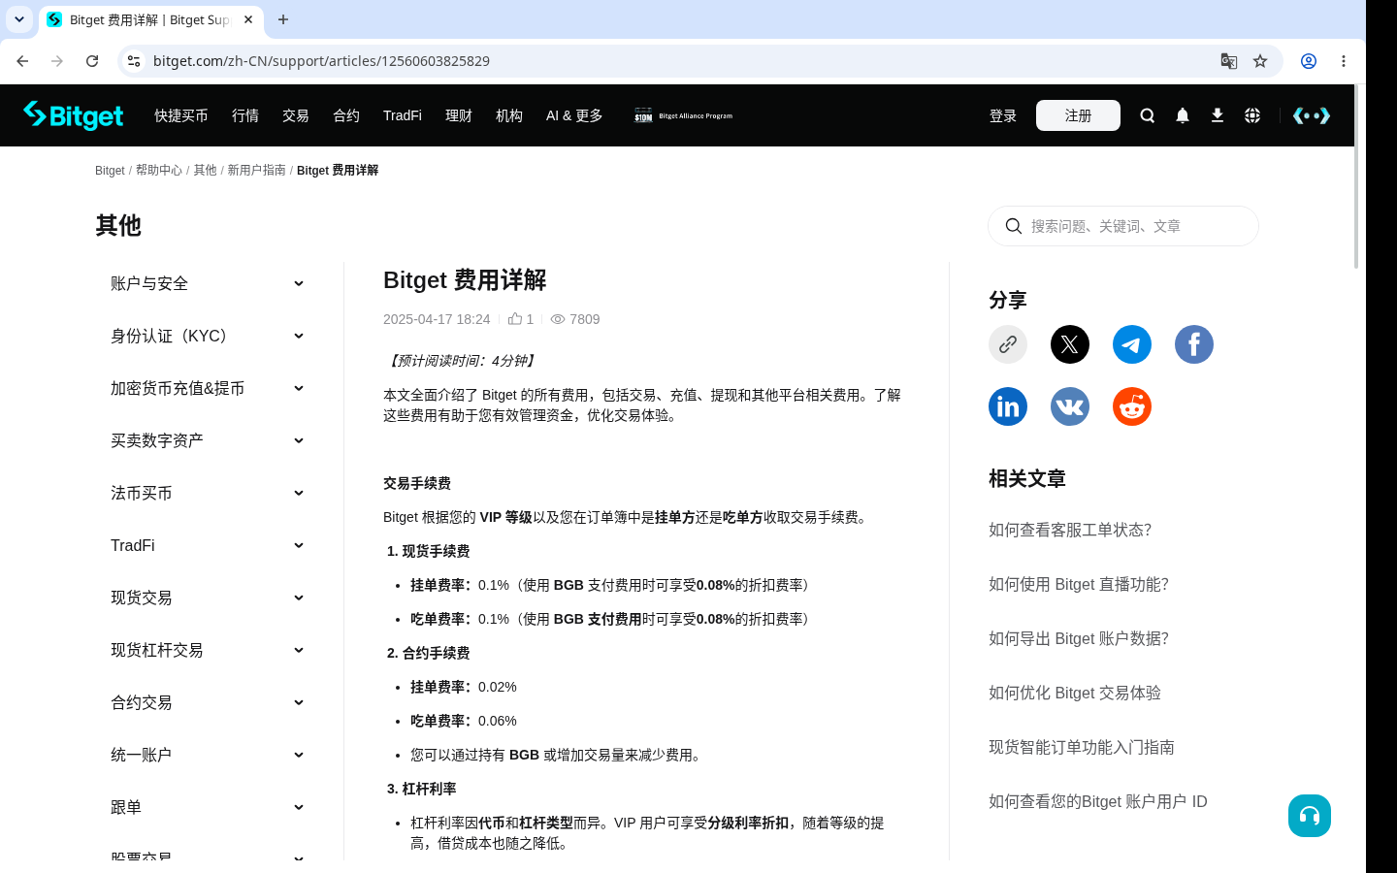Open a new browser tab

[x=283, y=19]
